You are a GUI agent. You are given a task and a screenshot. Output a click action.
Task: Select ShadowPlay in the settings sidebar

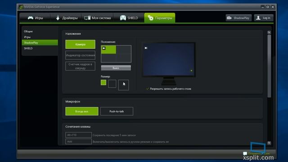click(40, 43)
